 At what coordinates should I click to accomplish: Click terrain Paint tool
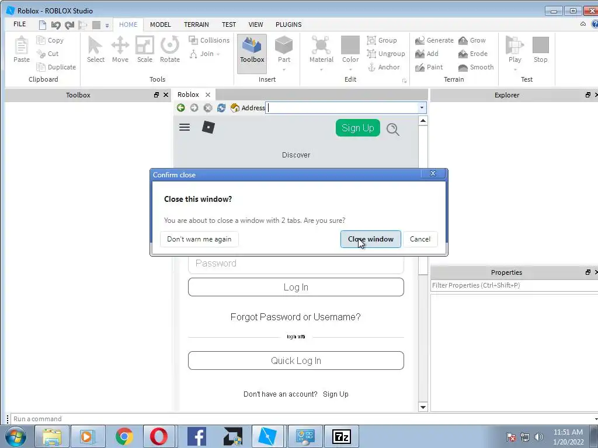click(429, 67)
